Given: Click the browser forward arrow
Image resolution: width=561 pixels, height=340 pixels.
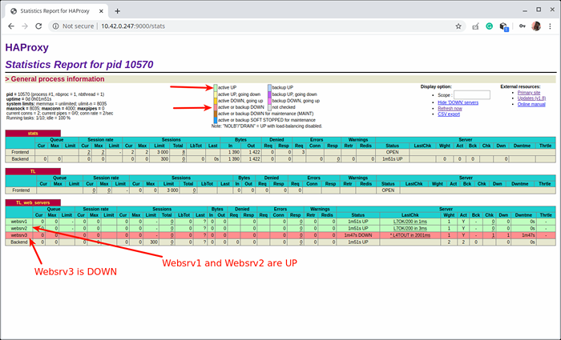Looking at the screenshot, I should click(25, 26).
